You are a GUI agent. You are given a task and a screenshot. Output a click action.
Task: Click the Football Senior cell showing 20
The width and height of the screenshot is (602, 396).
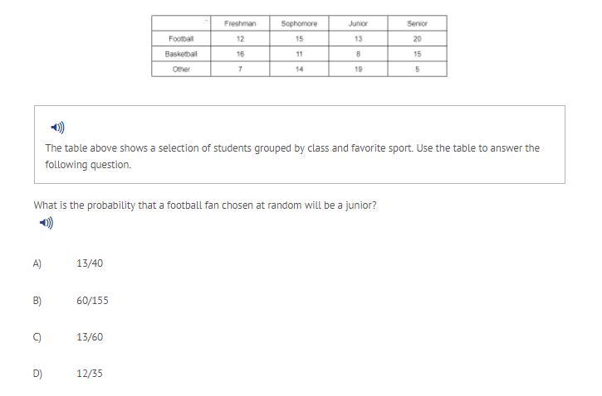(x=417, y=39)
